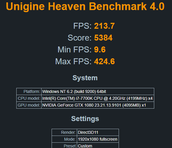Click the Score value 5384
172x148 pixels.
pyautogui.click(x=103, y=38)
